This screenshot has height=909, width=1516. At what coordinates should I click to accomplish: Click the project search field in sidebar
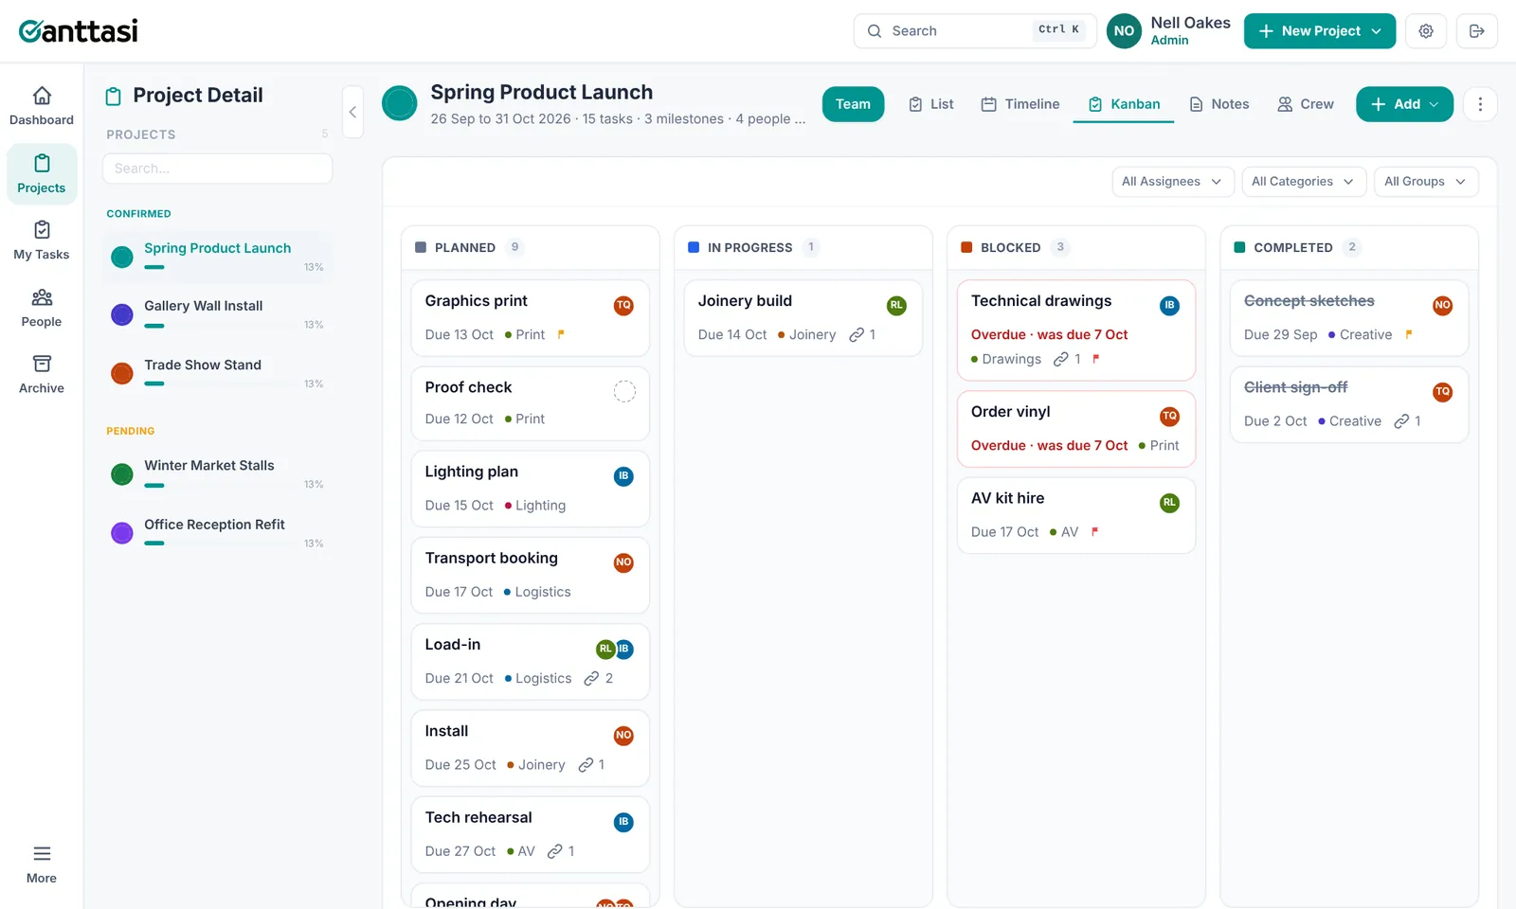tap(217, 169)
